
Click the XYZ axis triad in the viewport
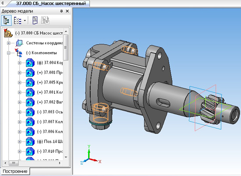(x=91, y=155)
